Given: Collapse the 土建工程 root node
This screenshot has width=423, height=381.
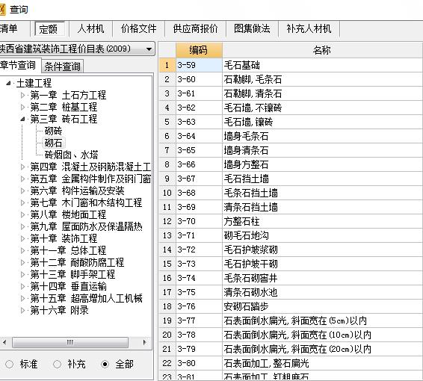Looking at the screenshot, I should [x=9, y=83].
